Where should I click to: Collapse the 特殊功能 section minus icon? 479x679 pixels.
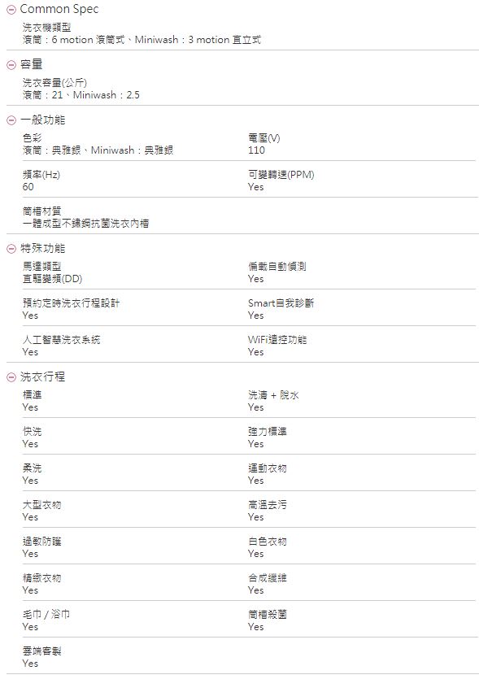point(11,249)
